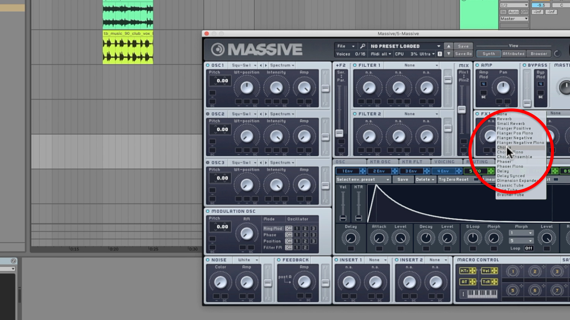Click the Vel macro drag handle
The width and height of the screenshot is (570, 320).
point(494,271)
